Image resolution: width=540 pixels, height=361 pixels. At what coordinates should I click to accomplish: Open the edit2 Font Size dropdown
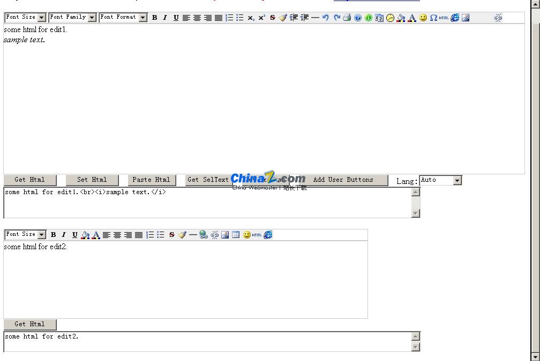[x=25, y=234]
